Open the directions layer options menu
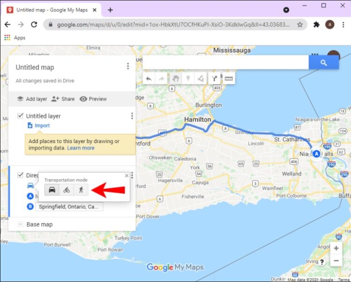351x282 pixels. point(132,175)
